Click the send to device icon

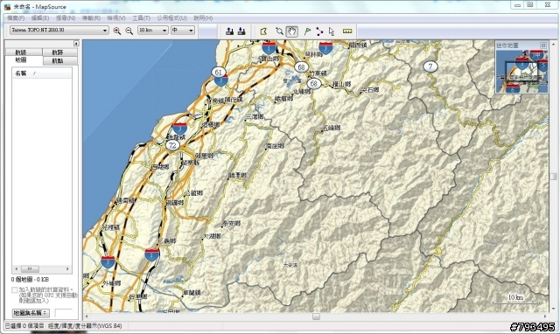pyautogui.click(x=229, y=31)
